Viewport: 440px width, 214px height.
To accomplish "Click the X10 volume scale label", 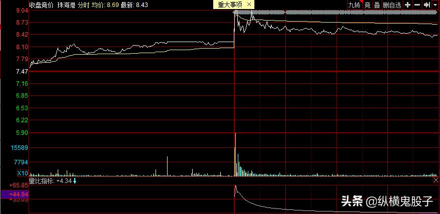I will (x=23, y=173).
